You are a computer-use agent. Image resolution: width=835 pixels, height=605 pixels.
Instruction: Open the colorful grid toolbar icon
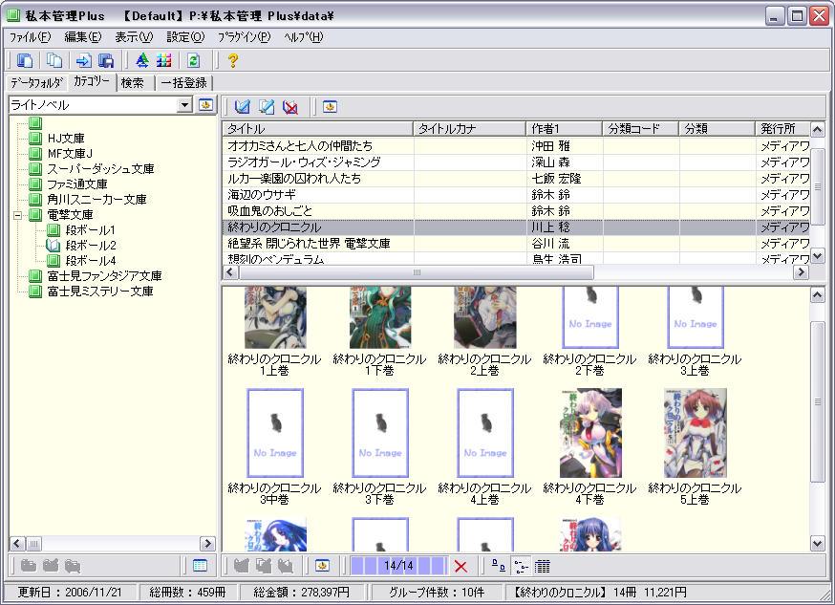coord(164,60)
